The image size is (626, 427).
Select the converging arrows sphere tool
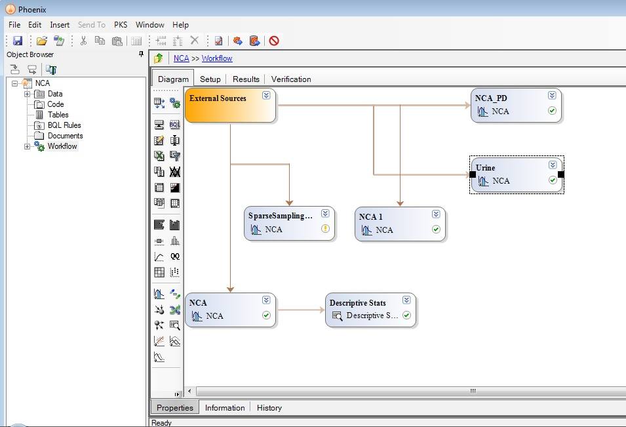tap(159, 310)
